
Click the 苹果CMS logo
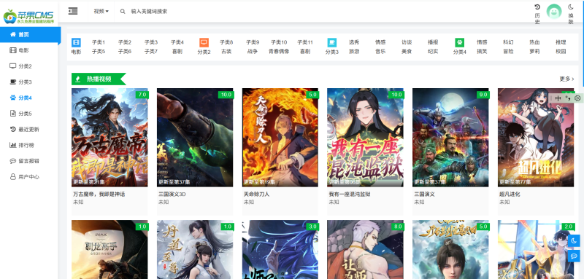click(28, 16)
